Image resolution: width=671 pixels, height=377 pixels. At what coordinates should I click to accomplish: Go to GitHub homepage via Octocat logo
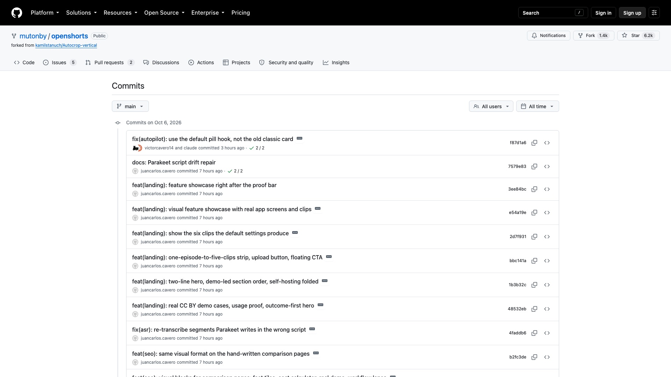[x=17, y=13]
